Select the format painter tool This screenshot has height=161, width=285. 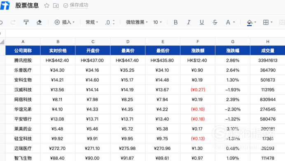[x=26, y=22]
